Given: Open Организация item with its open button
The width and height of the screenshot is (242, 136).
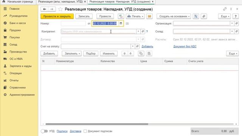Looking at the screenshot, I should [x=236, y=23].
